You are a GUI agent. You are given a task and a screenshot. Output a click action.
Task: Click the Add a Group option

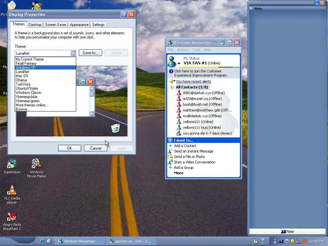click(184, 168)
